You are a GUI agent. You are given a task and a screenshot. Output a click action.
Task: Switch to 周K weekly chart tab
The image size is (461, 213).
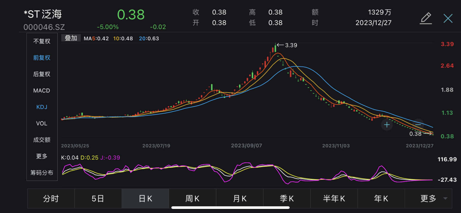click(192, 199)
